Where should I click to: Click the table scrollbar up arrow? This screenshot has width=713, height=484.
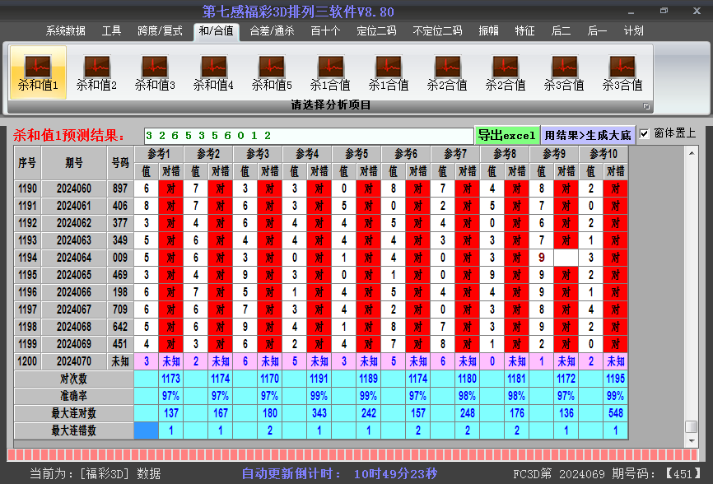coord(691,153)
